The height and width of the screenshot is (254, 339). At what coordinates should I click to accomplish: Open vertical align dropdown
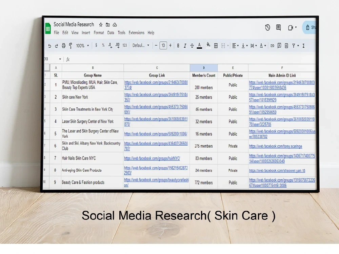tap(244, 46)
